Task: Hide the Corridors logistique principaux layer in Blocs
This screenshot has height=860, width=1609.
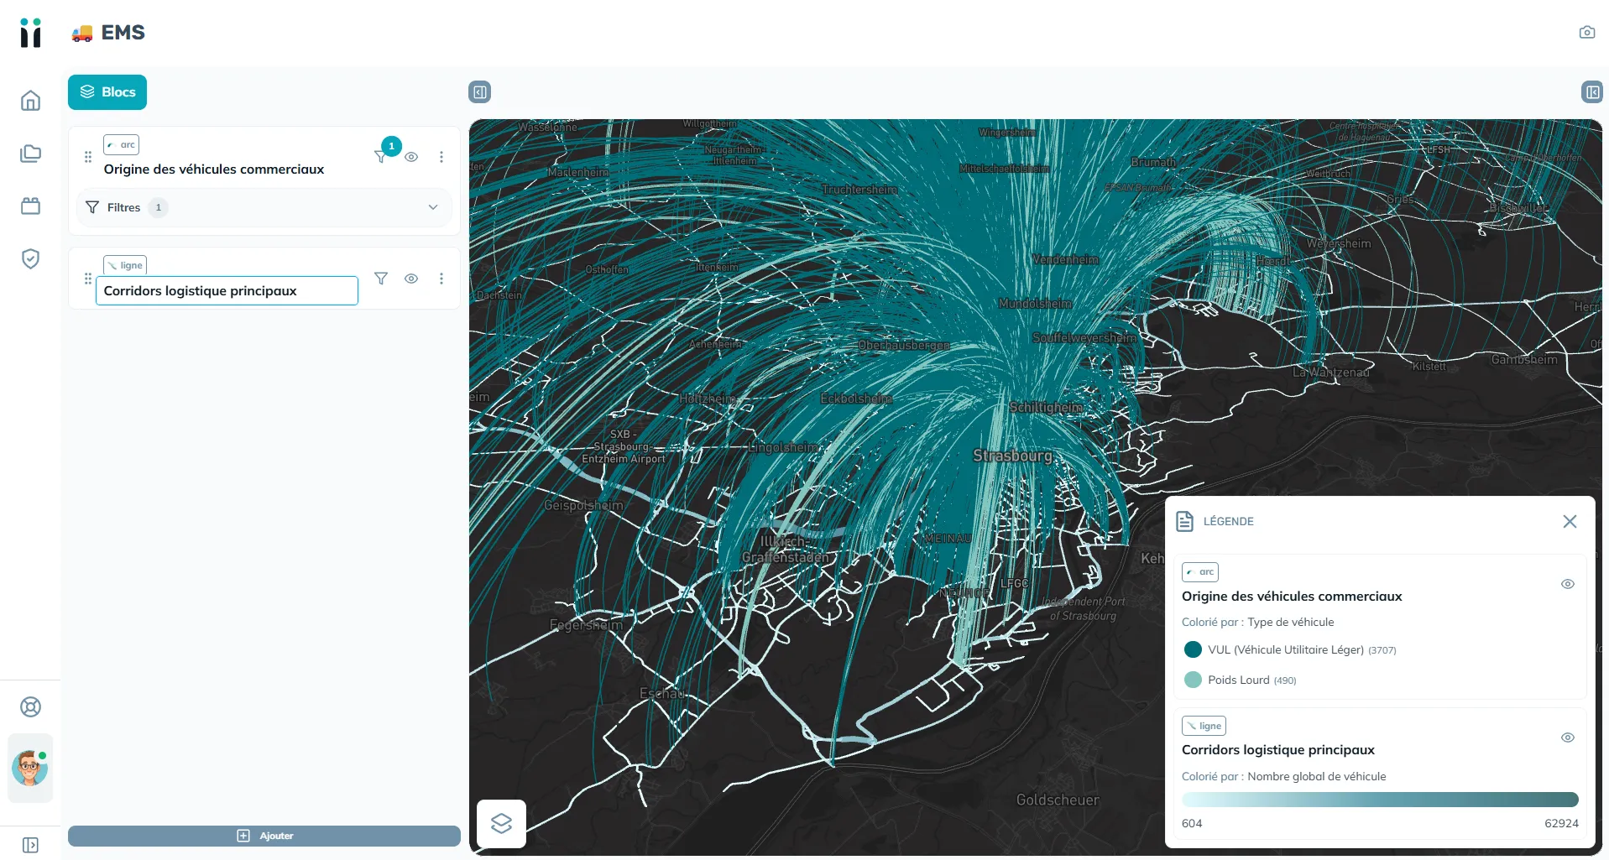Action: click(x=411, y=279)
